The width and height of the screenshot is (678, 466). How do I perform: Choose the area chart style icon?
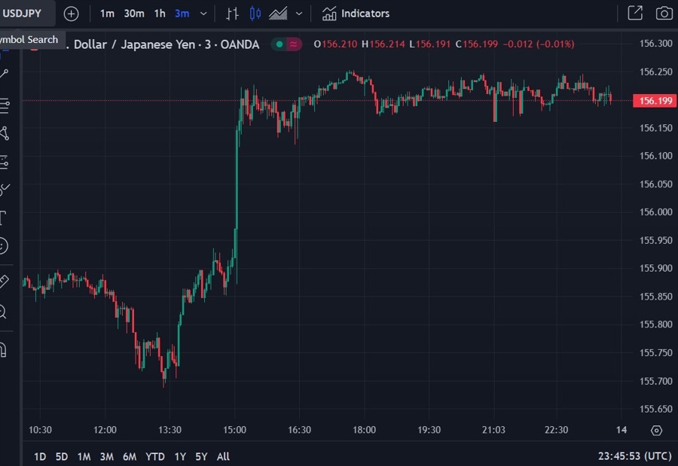(278, 14)
